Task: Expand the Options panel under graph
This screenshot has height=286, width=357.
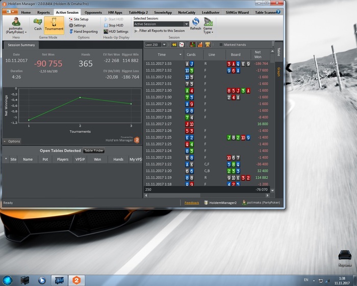Action: point(12,141)
